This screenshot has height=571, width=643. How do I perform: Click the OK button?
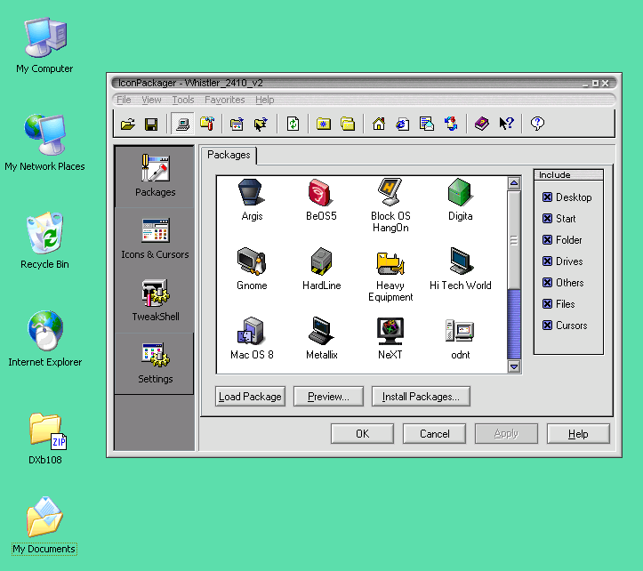point(362,433)
